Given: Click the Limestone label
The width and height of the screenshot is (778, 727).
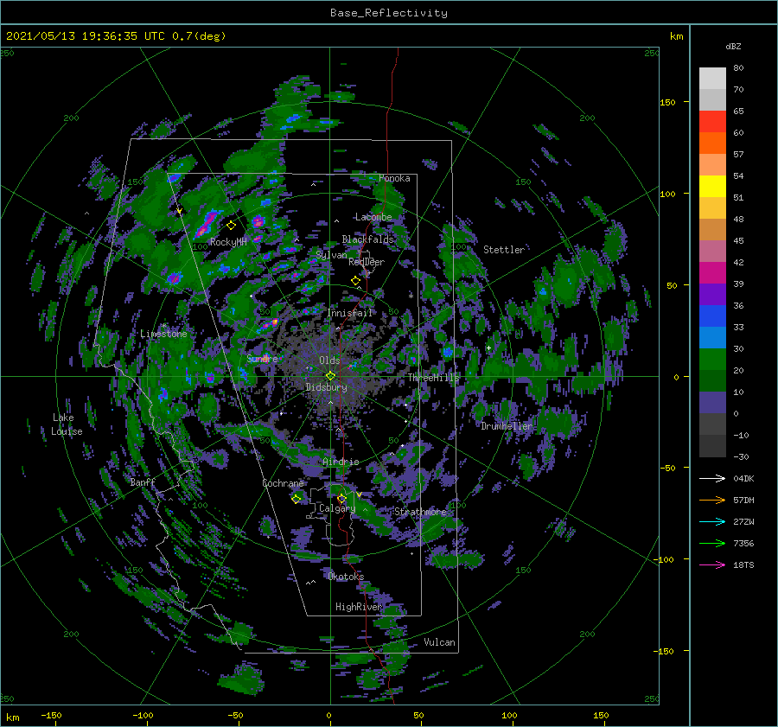Looking at the screenshot, I should [x=163, y=334].
